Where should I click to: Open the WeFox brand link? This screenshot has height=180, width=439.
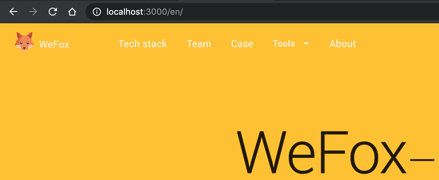coord(54,44)
